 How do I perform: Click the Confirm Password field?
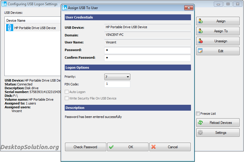[x=148, y=58]
